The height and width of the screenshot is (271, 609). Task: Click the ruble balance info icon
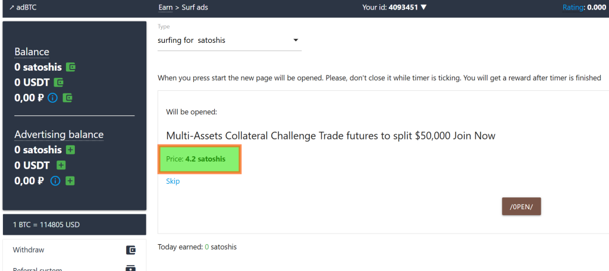pyautogui.click(x=52, y=98)
